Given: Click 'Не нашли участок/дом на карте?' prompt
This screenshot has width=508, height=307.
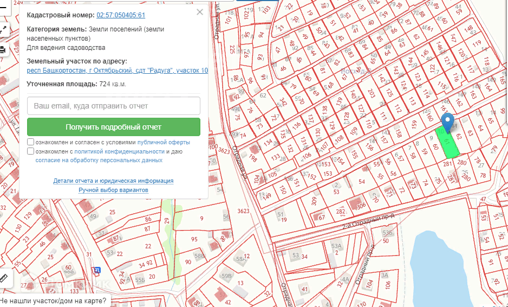Looking at the screenshot, I should pyautogui.click(x=53, y=300).
